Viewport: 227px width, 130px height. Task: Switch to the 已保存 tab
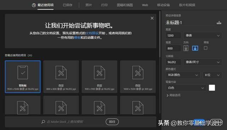coord(68,5)
